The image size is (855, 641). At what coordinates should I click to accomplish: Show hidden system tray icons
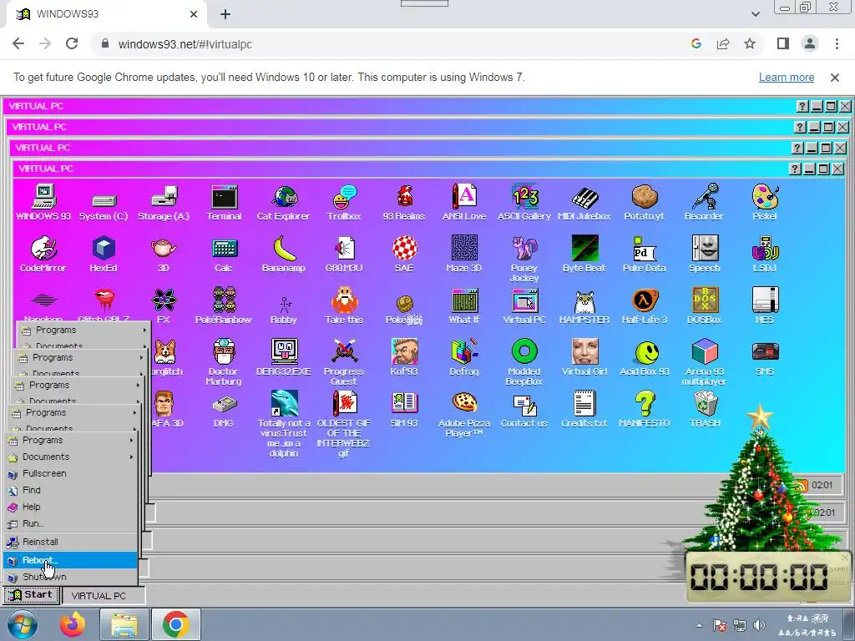pyautogui.click(x=699, y=625)
